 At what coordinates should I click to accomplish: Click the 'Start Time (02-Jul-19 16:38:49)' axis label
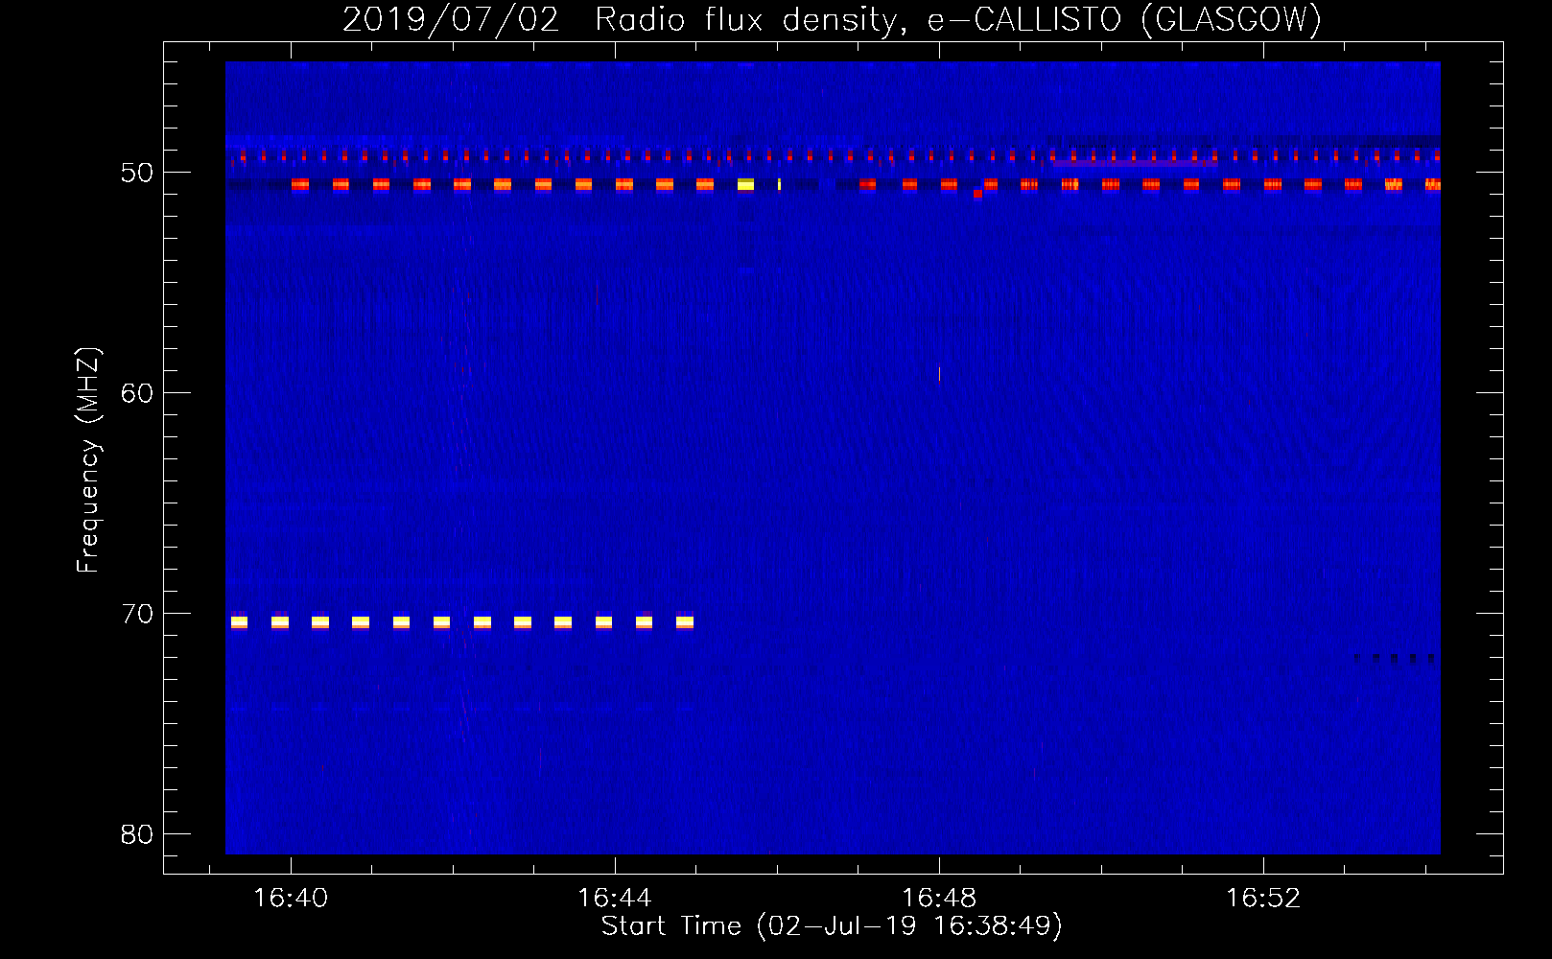coord(832,926)
